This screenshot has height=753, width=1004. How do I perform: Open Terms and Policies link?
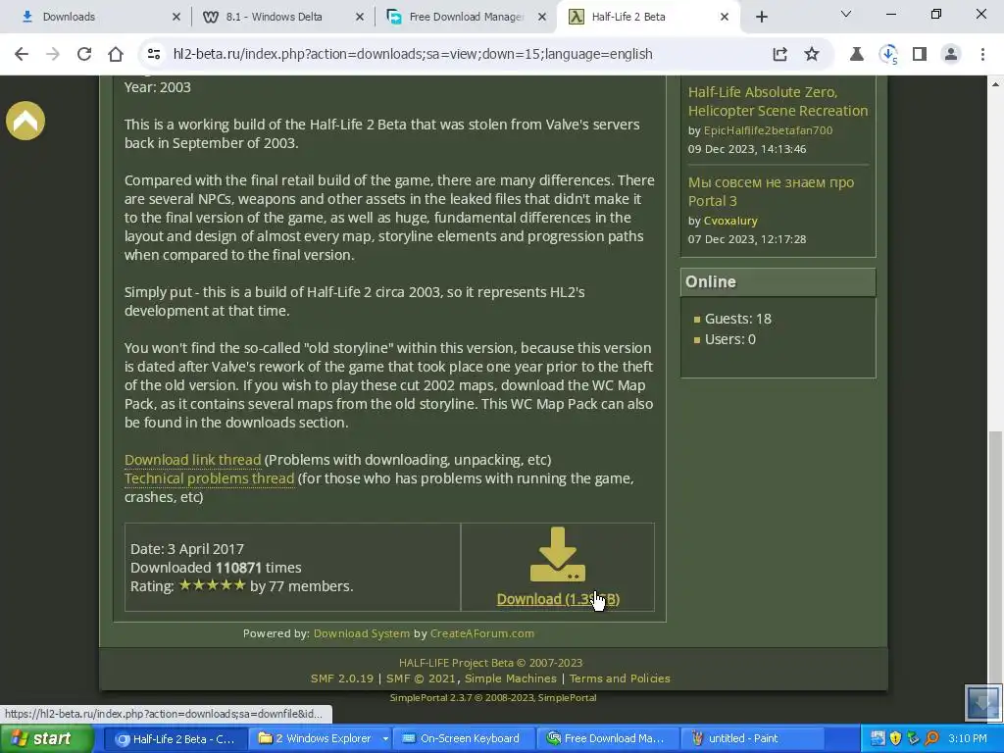point(620,678)
